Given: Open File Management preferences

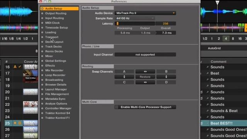Looking at the screenshot, I should (57, 94).
